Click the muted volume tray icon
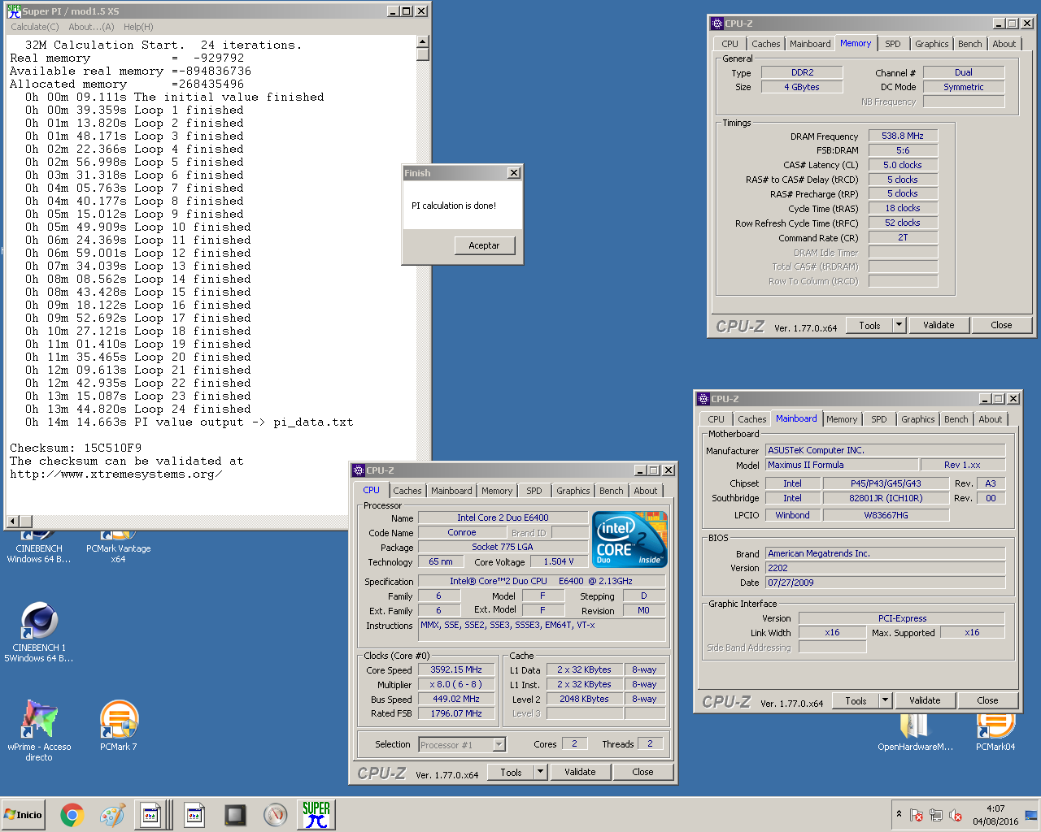Screen dimensions: 1041x832 pos(956,815)
